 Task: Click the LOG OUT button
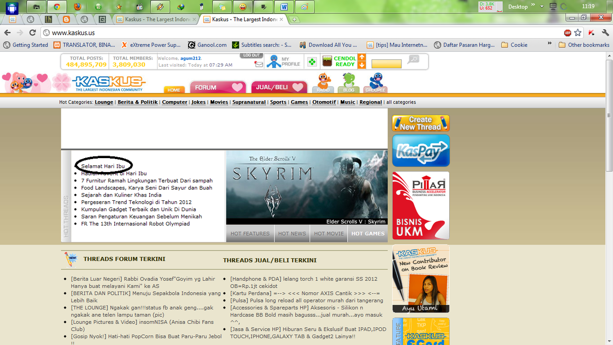coord(251,56)
